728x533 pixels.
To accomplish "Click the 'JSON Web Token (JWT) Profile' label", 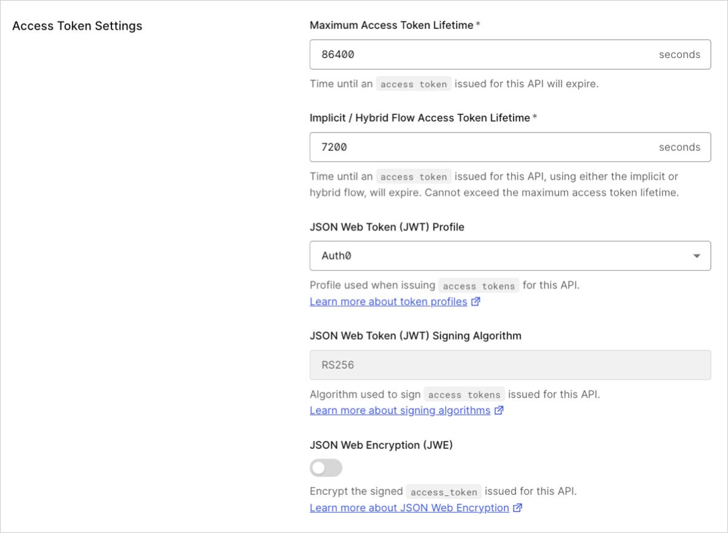I will (387, 227).
